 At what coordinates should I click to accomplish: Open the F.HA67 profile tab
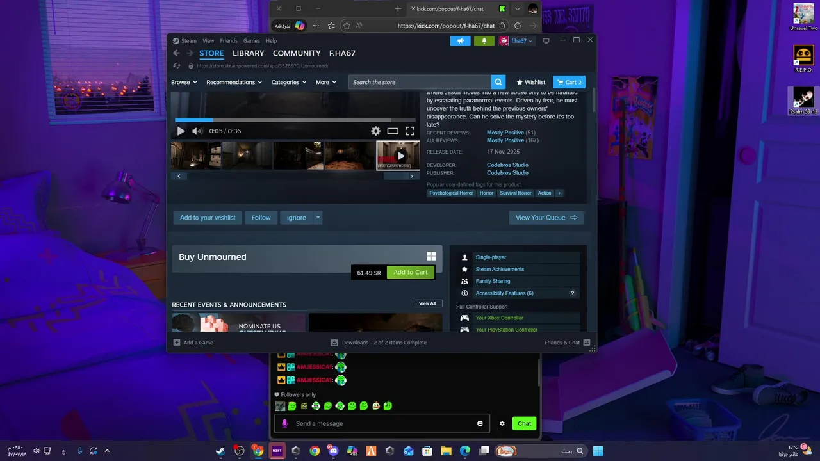tap(342, 53)
